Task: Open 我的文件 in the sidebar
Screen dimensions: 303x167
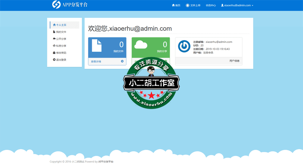Action: point(61,32)
